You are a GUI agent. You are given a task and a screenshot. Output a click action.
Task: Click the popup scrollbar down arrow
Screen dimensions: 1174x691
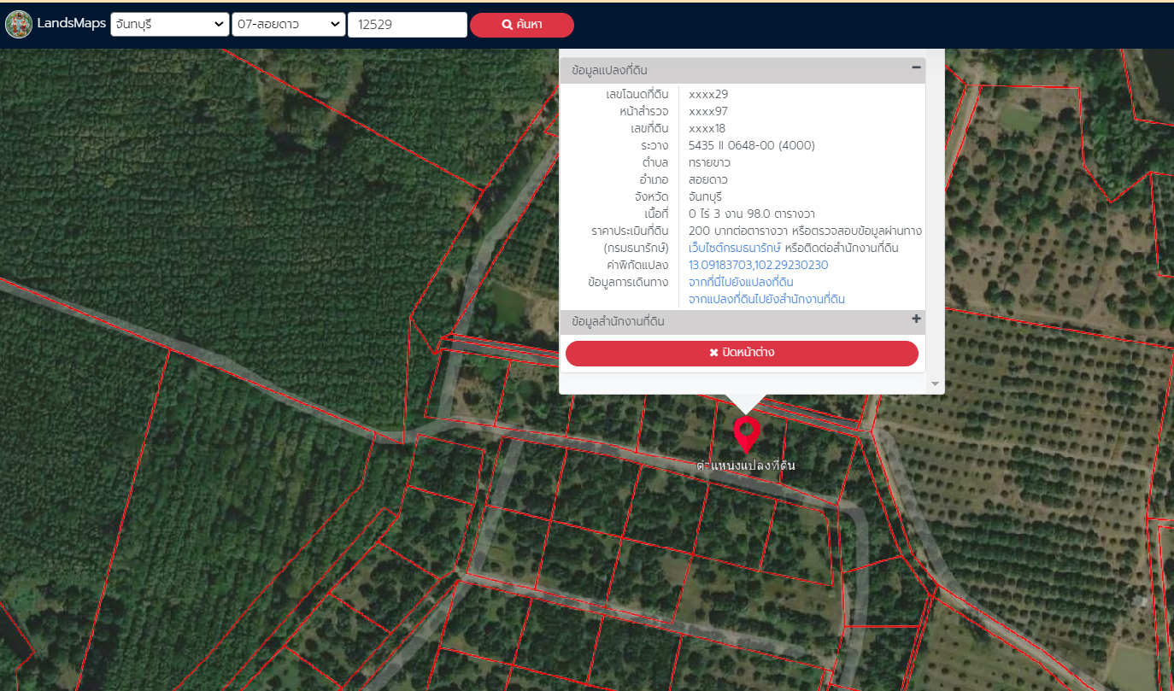tap(935, 384)
